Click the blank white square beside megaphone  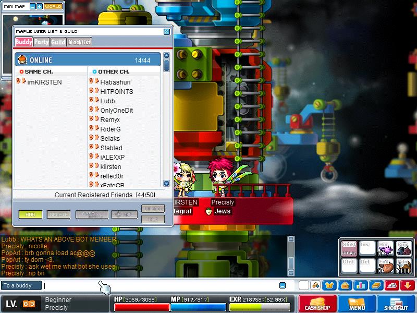coord(304,285)
